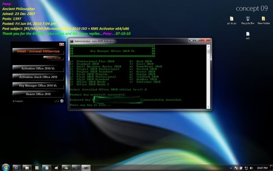This screenshot has width=273, height=171.
Task: Open Windows Explorer from the taskbar
Action: click(27, 168)
